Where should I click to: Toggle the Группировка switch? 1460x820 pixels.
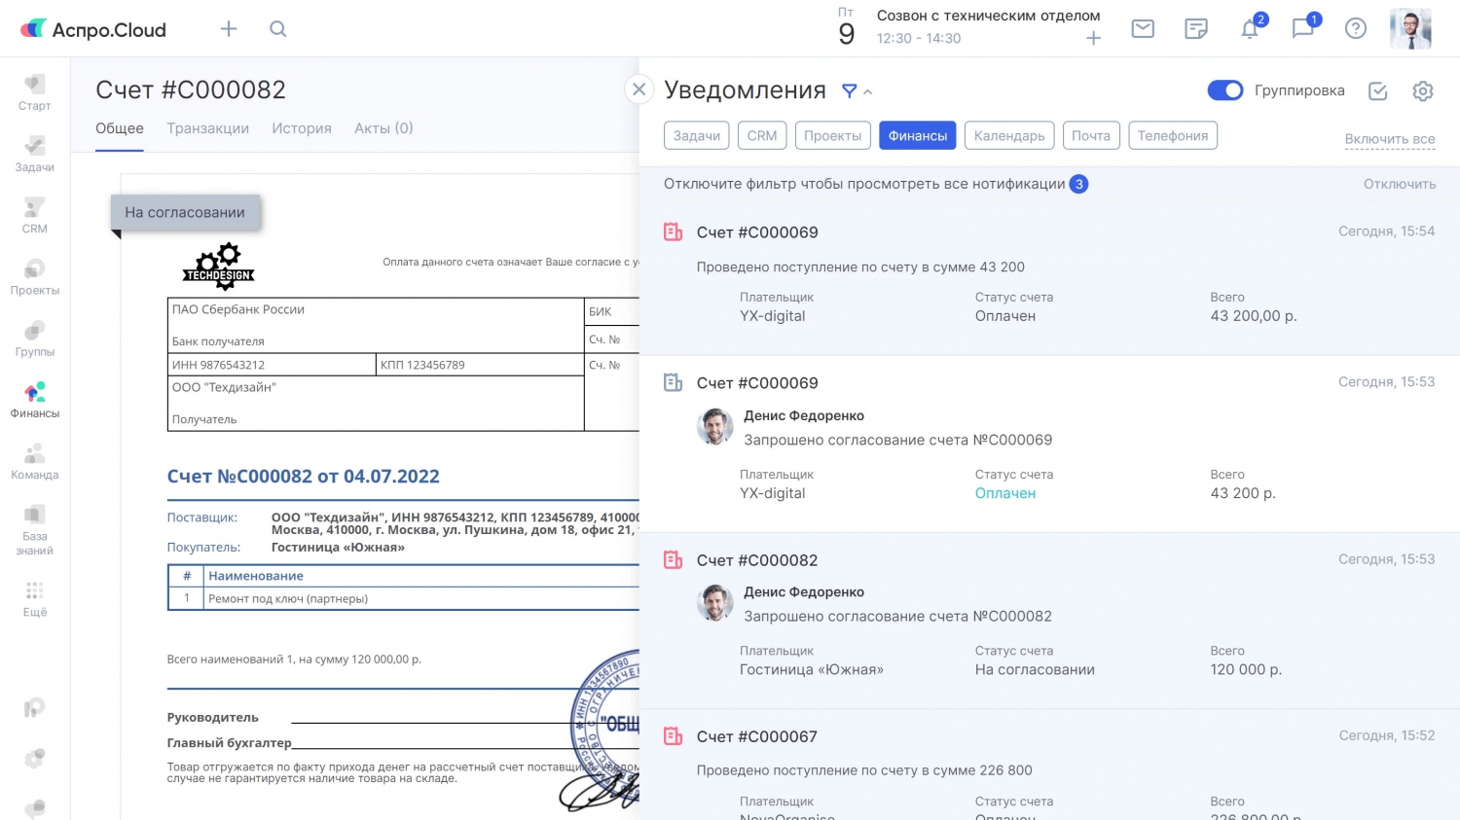1225,90
